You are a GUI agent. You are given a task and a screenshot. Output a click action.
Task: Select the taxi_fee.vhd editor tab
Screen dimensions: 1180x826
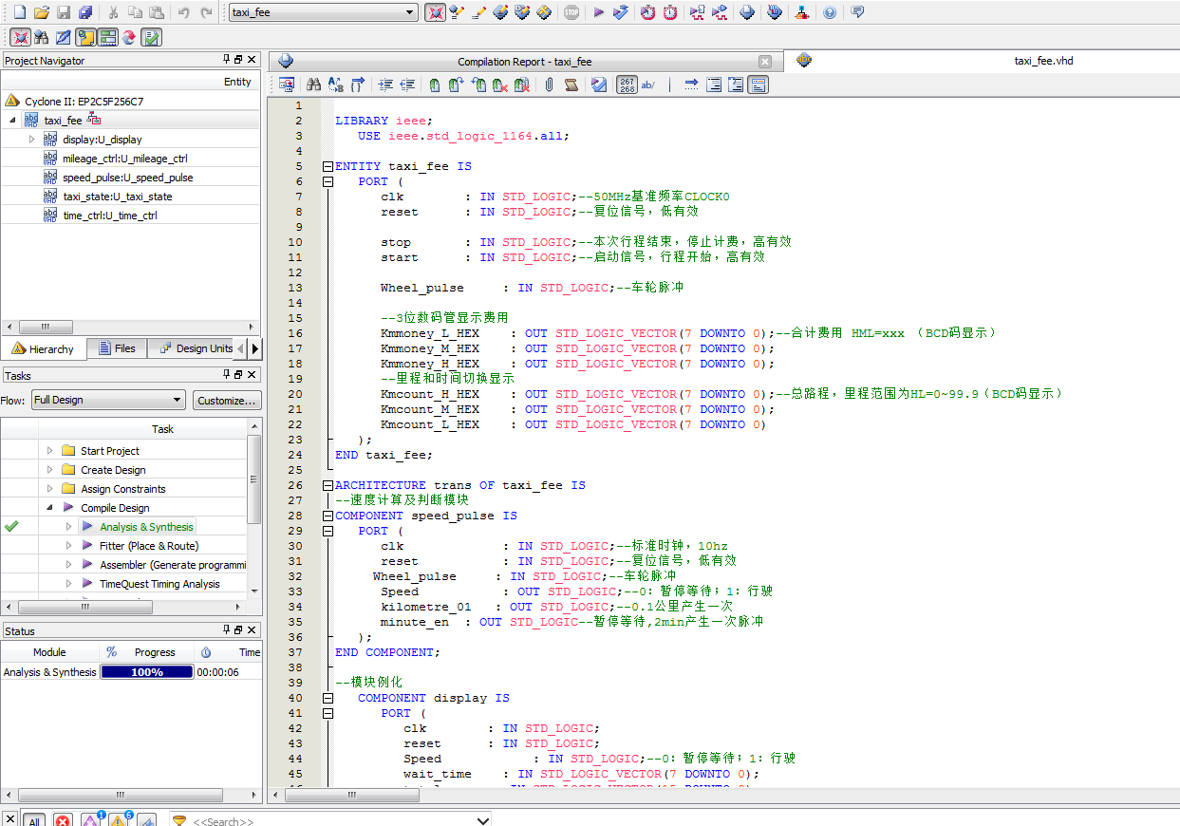[x=982, y=61]
